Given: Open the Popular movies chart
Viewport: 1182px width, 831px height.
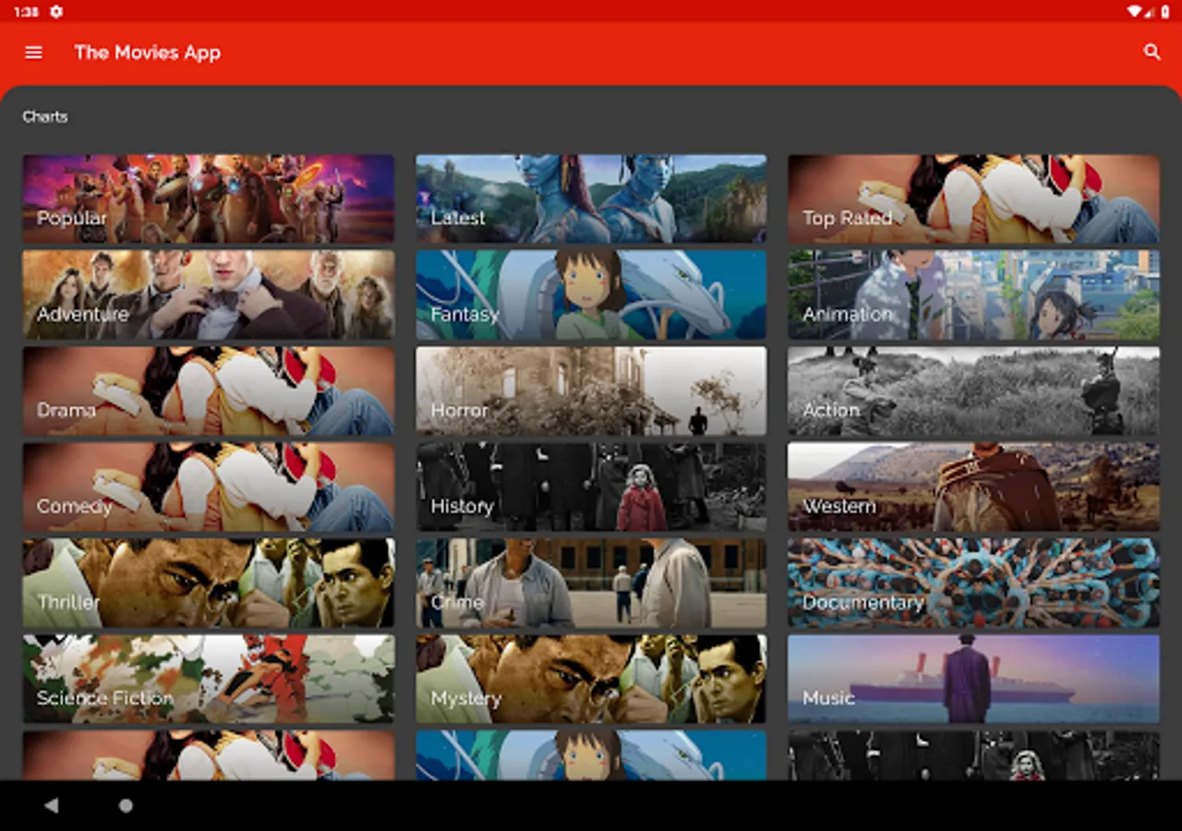Looking at the screenshot, I should (x=209, y=198).
